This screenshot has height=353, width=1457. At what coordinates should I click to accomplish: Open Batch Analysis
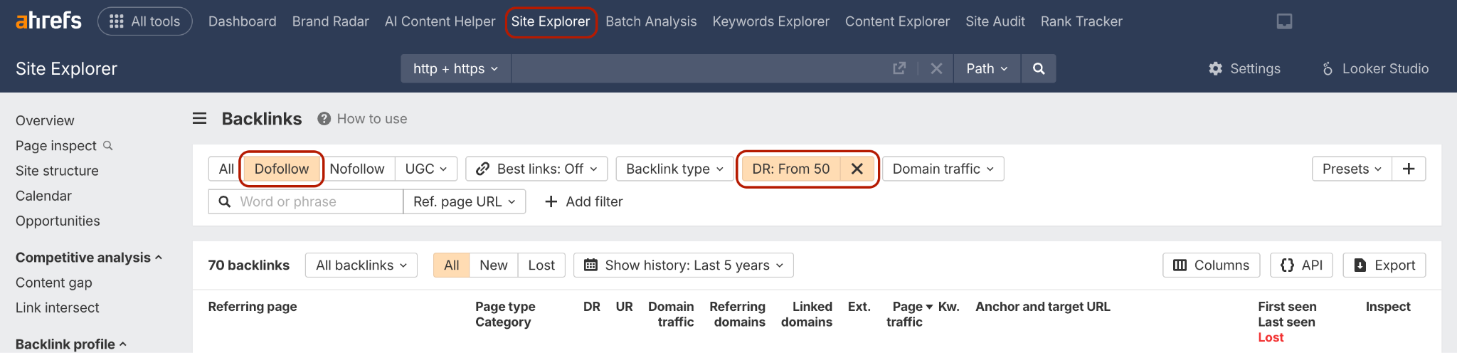[x=651, y=21]
